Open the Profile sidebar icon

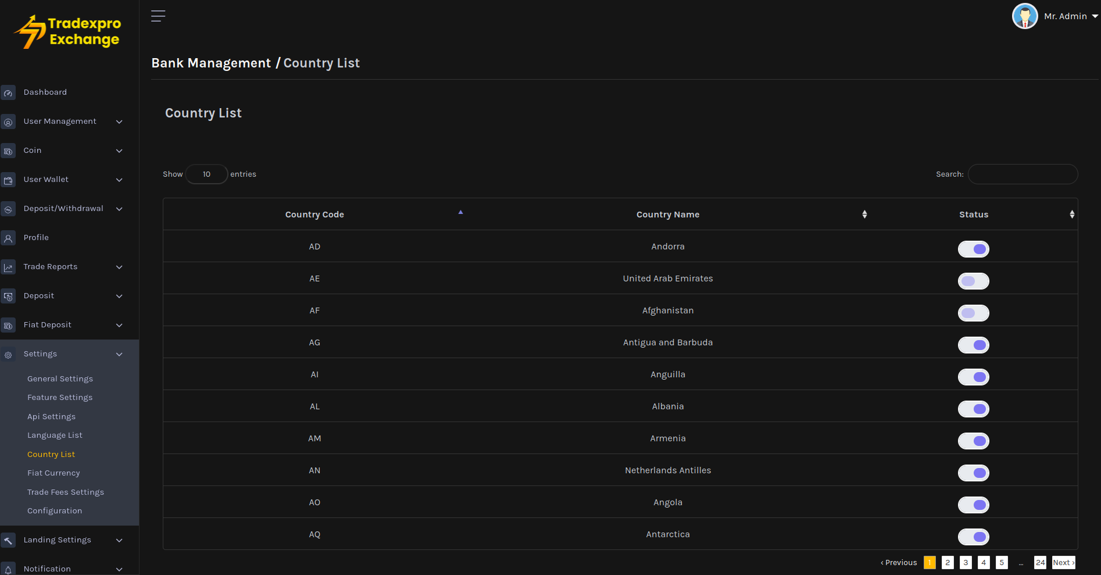click(x=8, y=238)
